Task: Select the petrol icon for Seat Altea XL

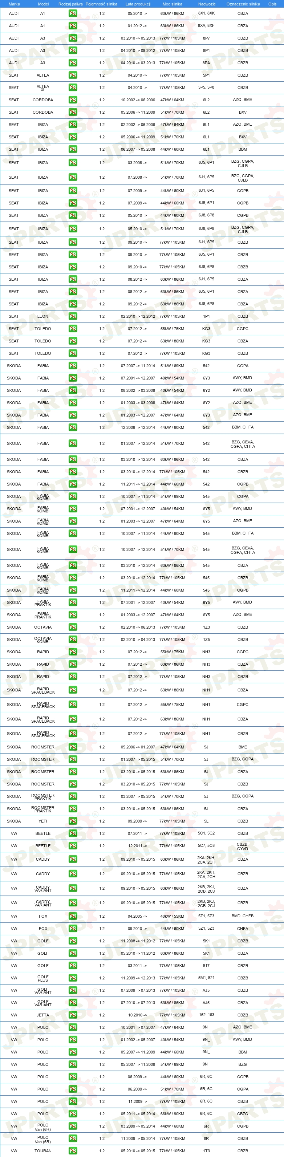Action: point(73,88)
